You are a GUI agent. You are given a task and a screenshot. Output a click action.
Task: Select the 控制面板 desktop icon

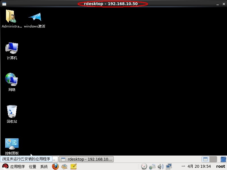pos(12,144)
